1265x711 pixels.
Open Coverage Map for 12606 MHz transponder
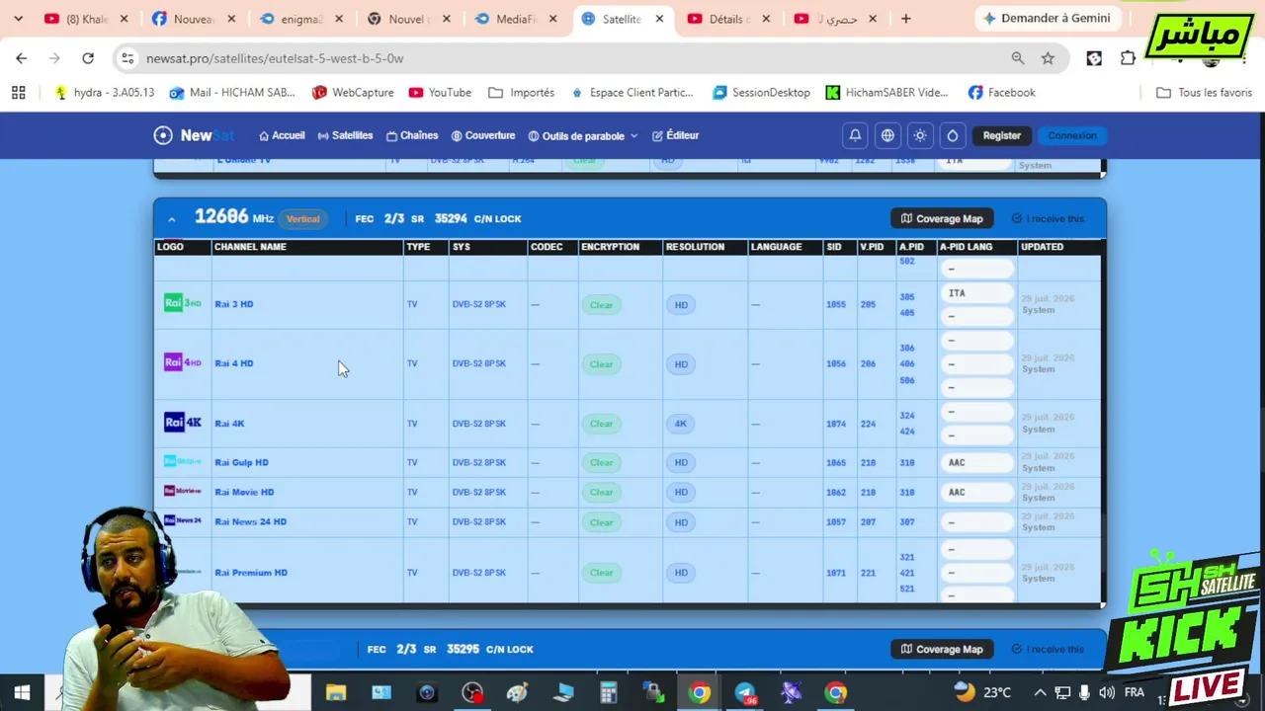pyautogui.click(x=941, y=218)
